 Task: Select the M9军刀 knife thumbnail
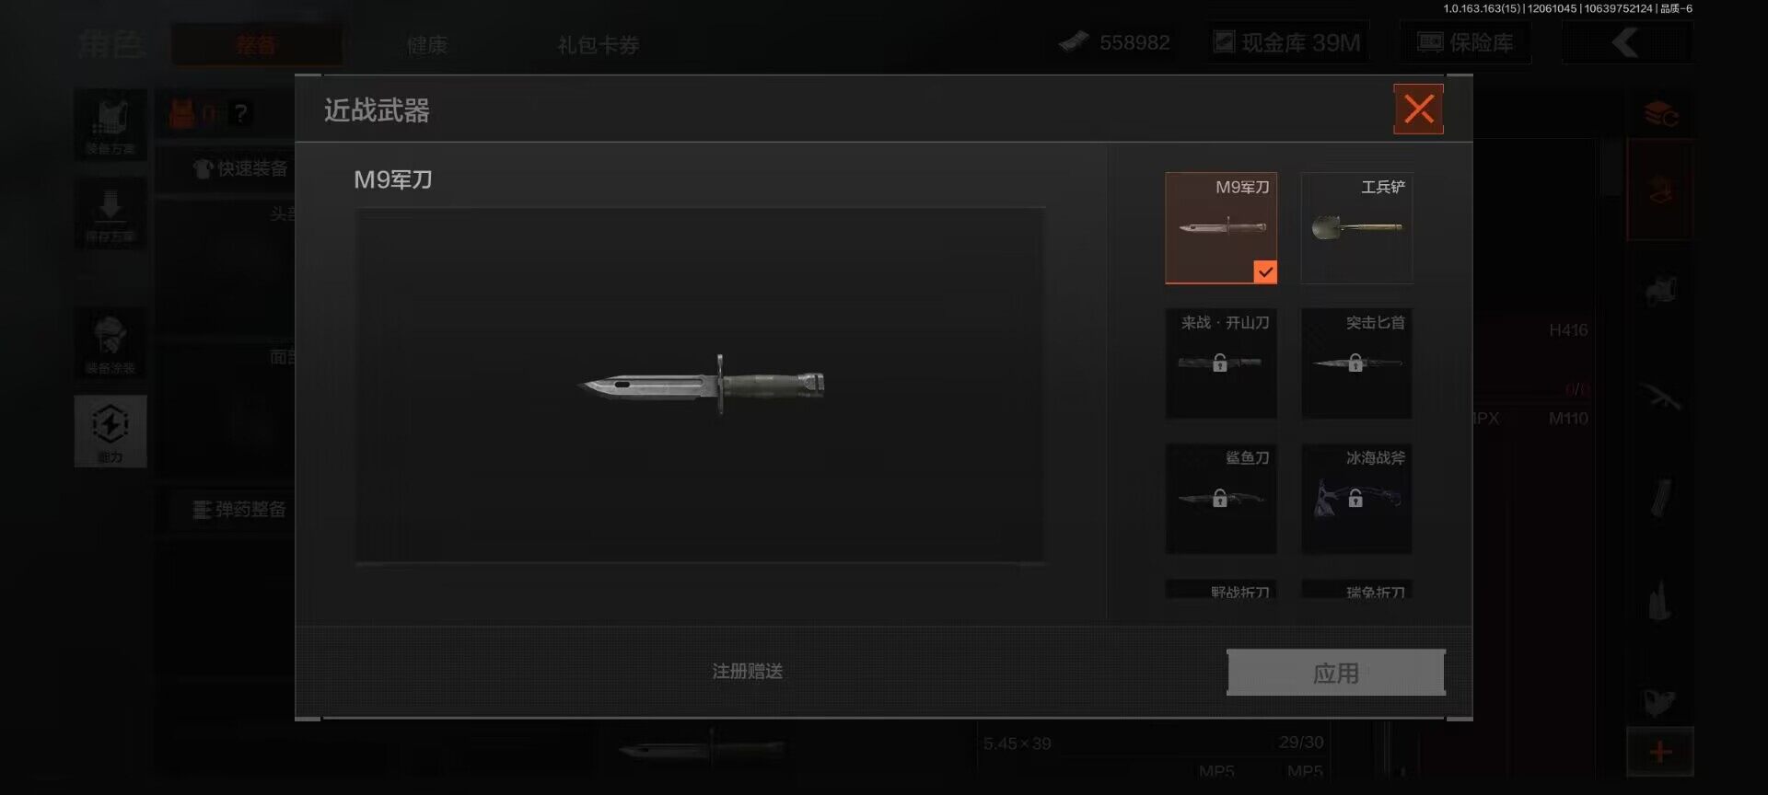pos(1221,227)
